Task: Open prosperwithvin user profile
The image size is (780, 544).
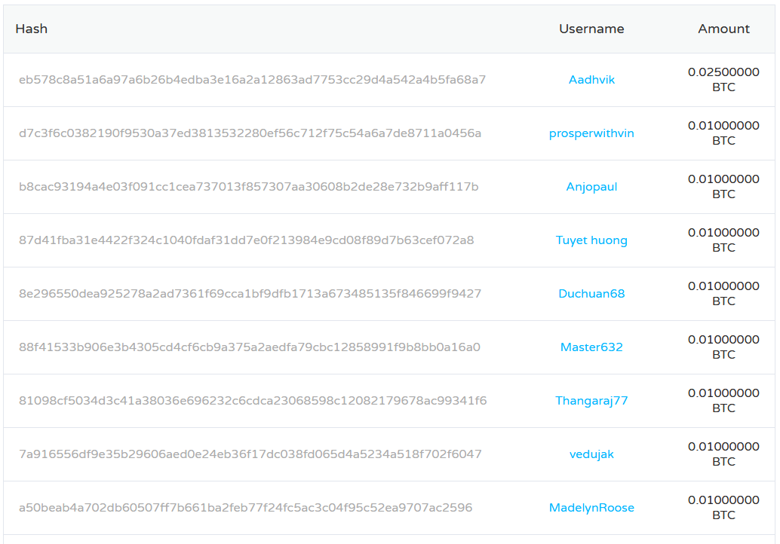Action: point(591,133)
